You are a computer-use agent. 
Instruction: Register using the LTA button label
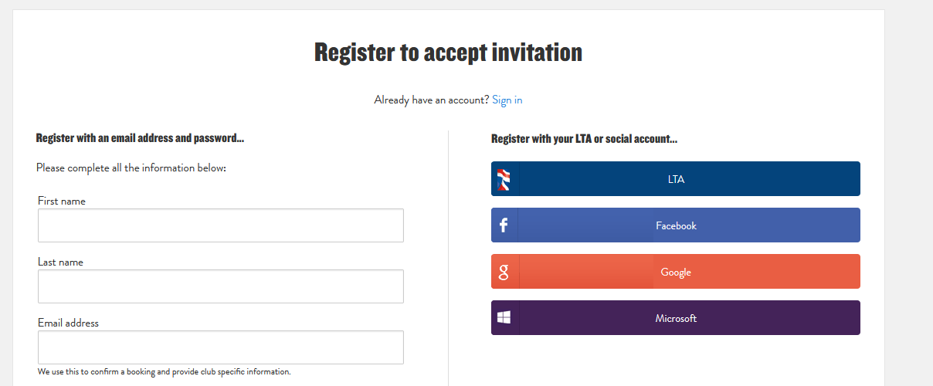[x=676, y=179]
